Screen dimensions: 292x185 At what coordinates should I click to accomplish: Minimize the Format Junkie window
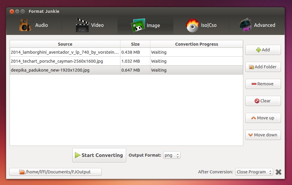click(17, 12)
